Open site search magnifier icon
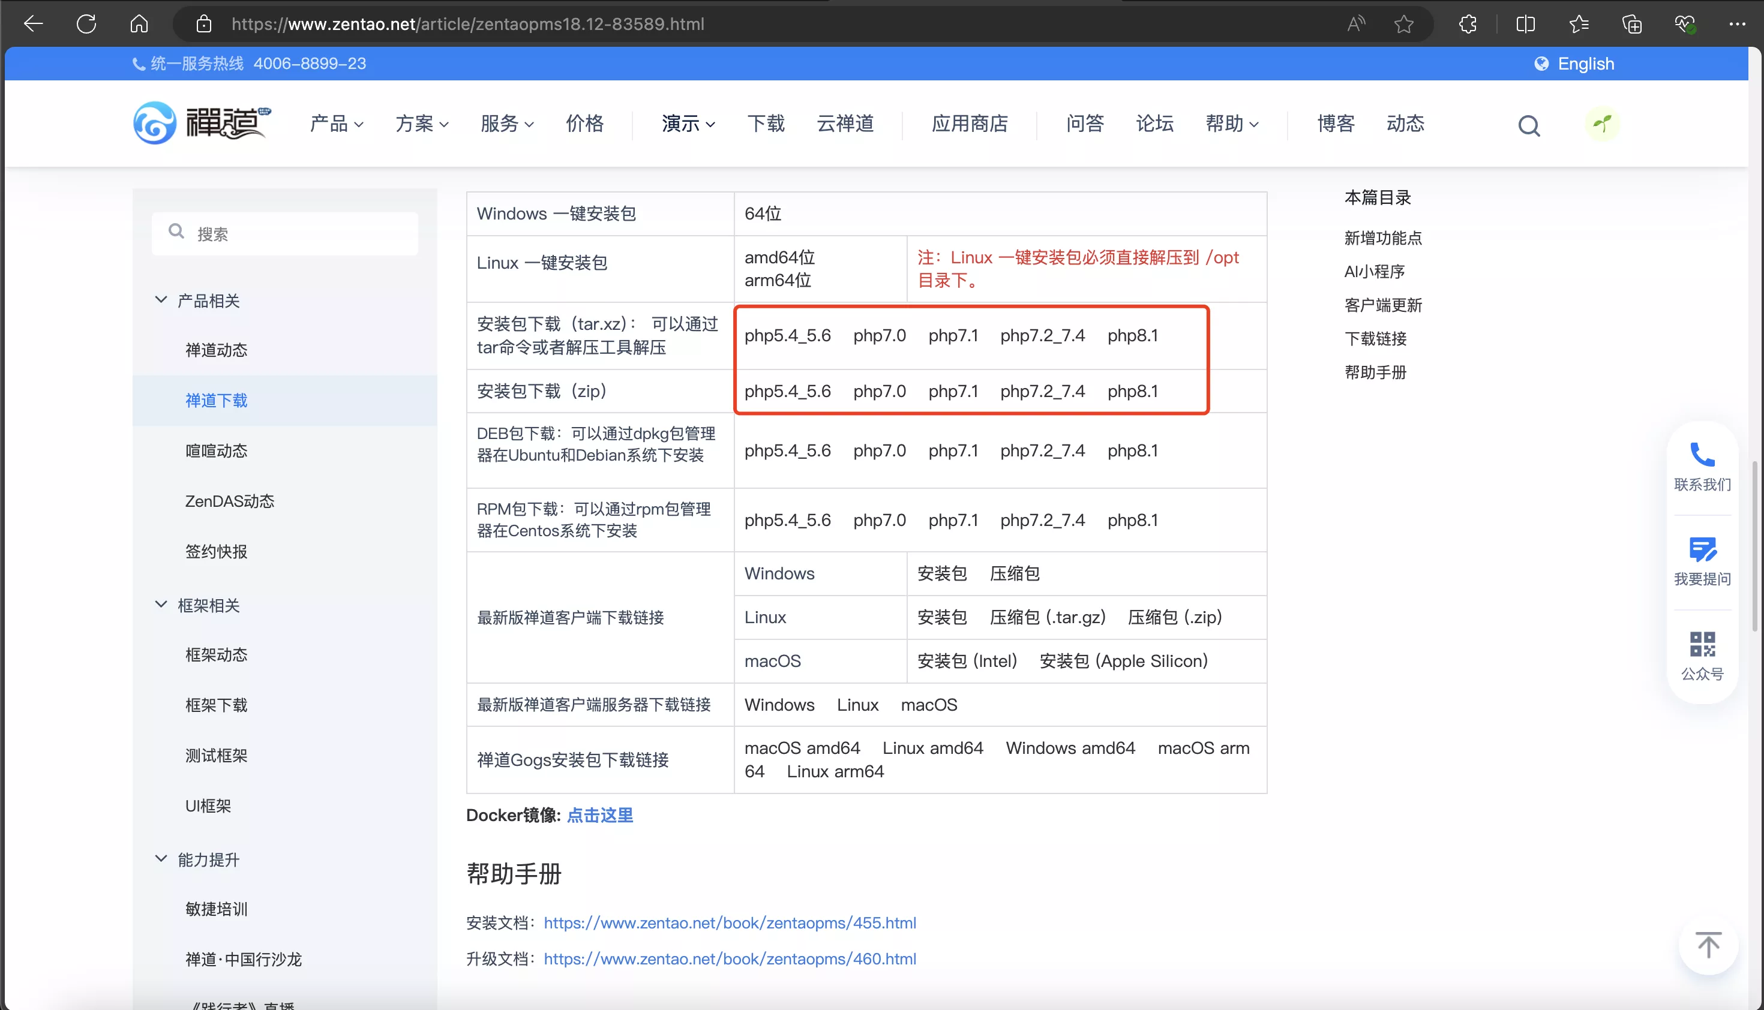1764x1010 pixels. click(1529, 125)
